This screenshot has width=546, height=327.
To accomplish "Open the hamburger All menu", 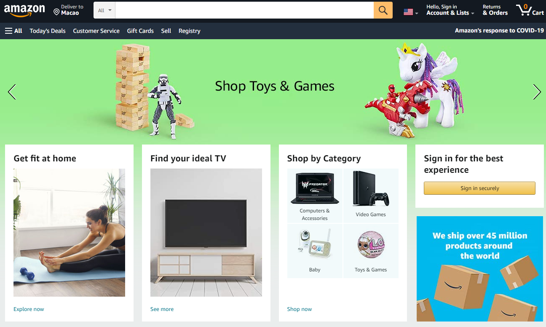I will point(13,31).
